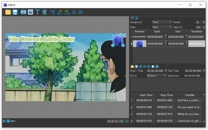Image resolution: width=208 pixels, height=130 pixels.
Task: Open the Fade dropdown
Action: tap(162, 27)
